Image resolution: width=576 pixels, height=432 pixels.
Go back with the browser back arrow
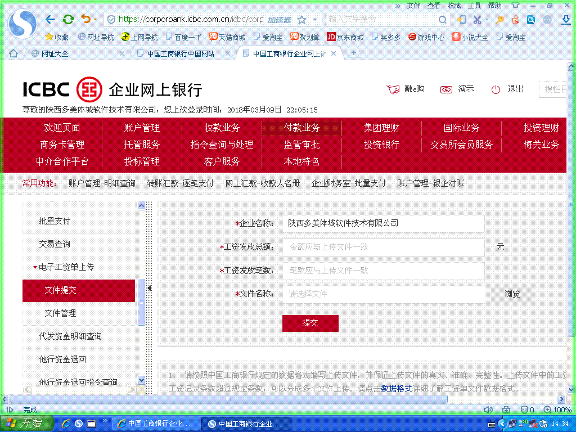[50, 20]
